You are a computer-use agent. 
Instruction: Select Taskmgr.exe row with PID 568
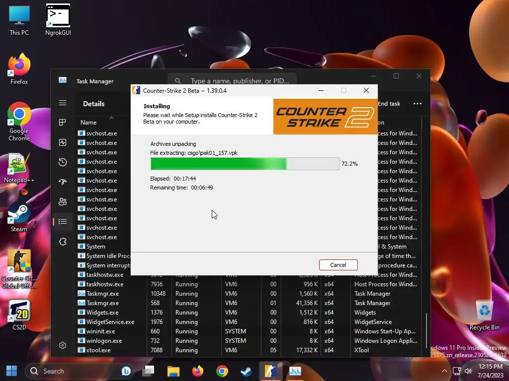tap(250, 303)
